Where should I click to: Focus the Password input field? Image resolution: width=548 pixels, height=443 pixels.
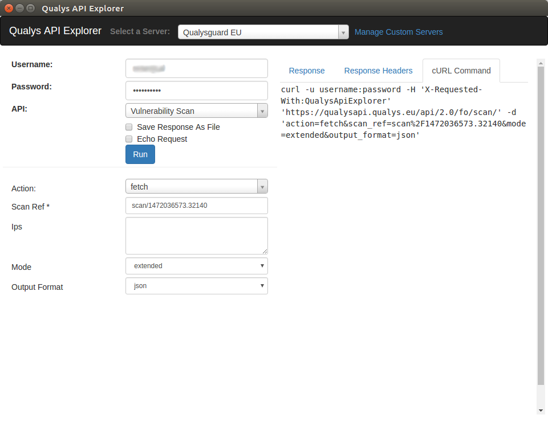(x=197, y=91)
